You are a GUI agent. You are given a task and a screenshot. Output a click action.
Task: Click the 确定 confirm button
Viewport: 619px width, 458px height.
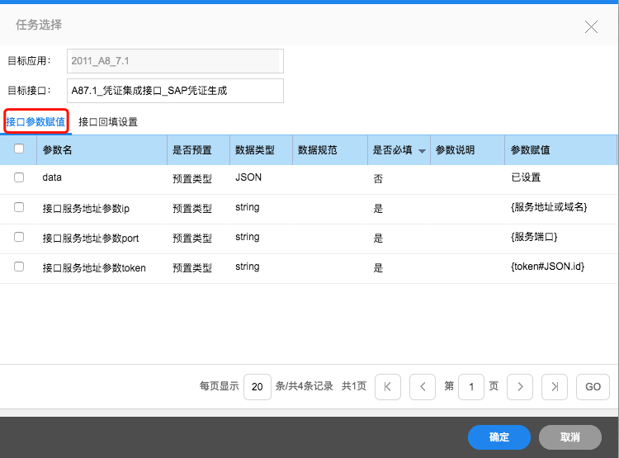pyautogui.click(x=499, y=437)
